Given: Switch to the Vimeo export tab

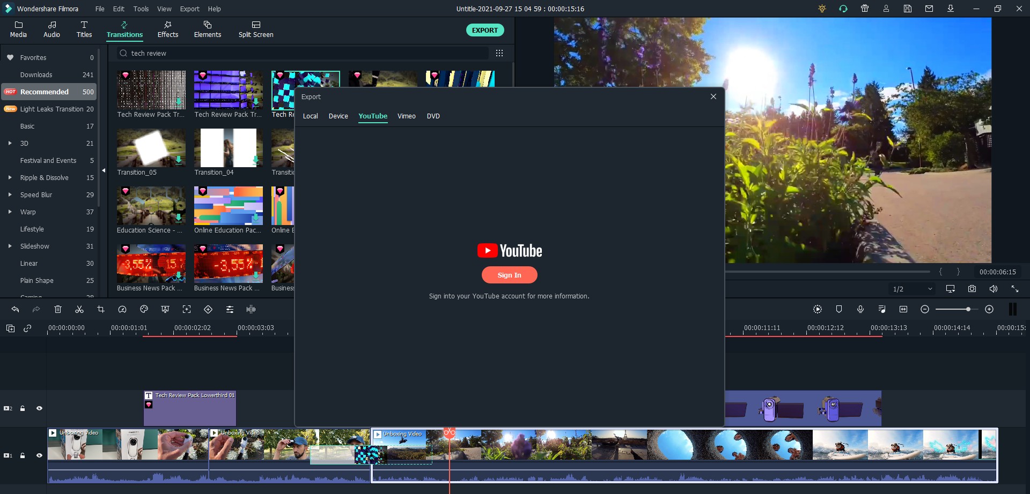Looking at the screenshot, I should 406,116.
